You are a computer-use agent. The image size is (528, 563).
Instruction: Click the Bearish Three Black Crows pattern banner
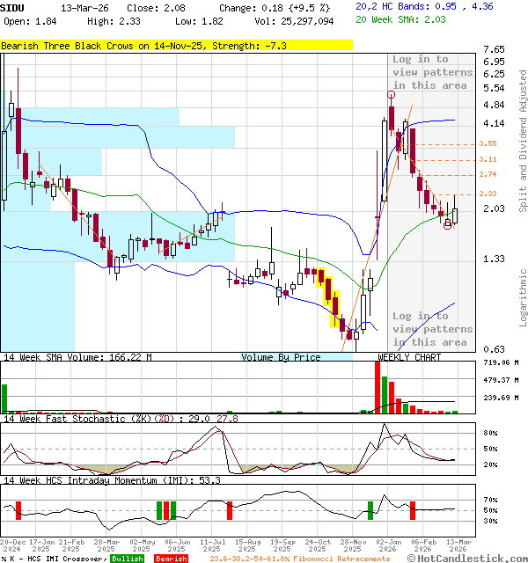click(x=177, y=45)
